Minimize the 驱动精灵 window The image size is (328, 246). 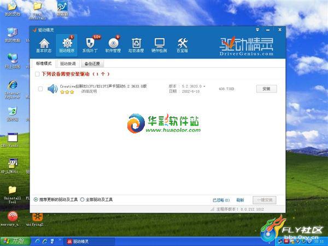click(268, 30)
